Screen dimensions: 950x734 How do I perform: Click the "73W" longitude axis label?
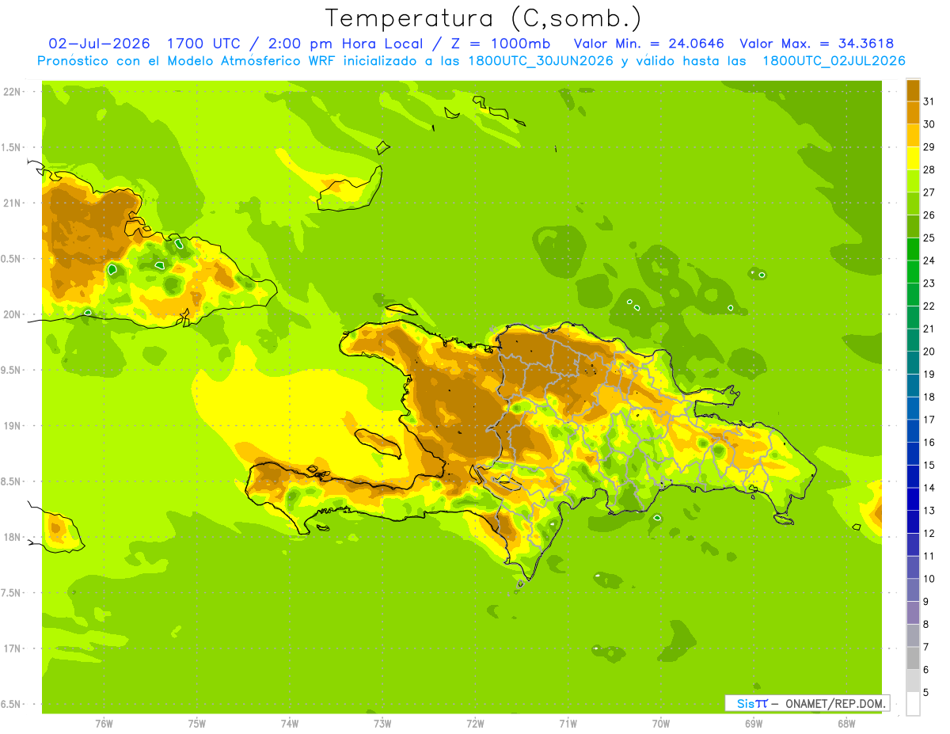point(382,723)
